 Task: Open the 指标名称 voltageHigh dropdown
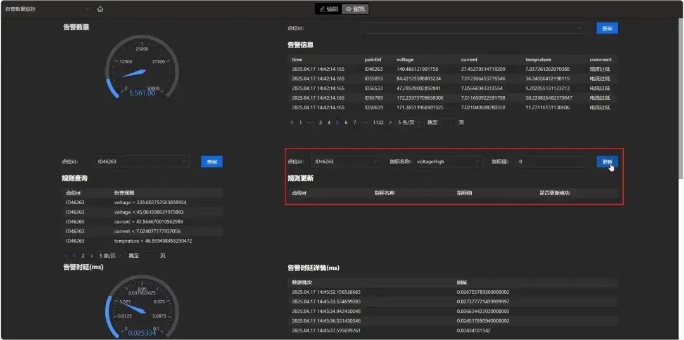point(448,162)
